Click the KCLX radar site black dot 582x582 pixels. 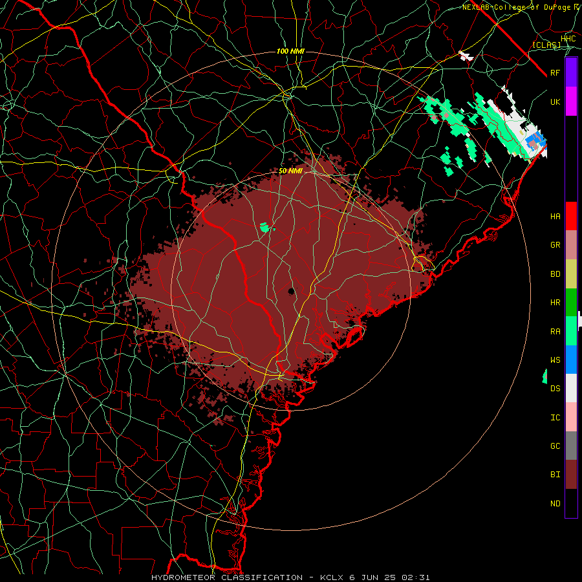point(292,292)
